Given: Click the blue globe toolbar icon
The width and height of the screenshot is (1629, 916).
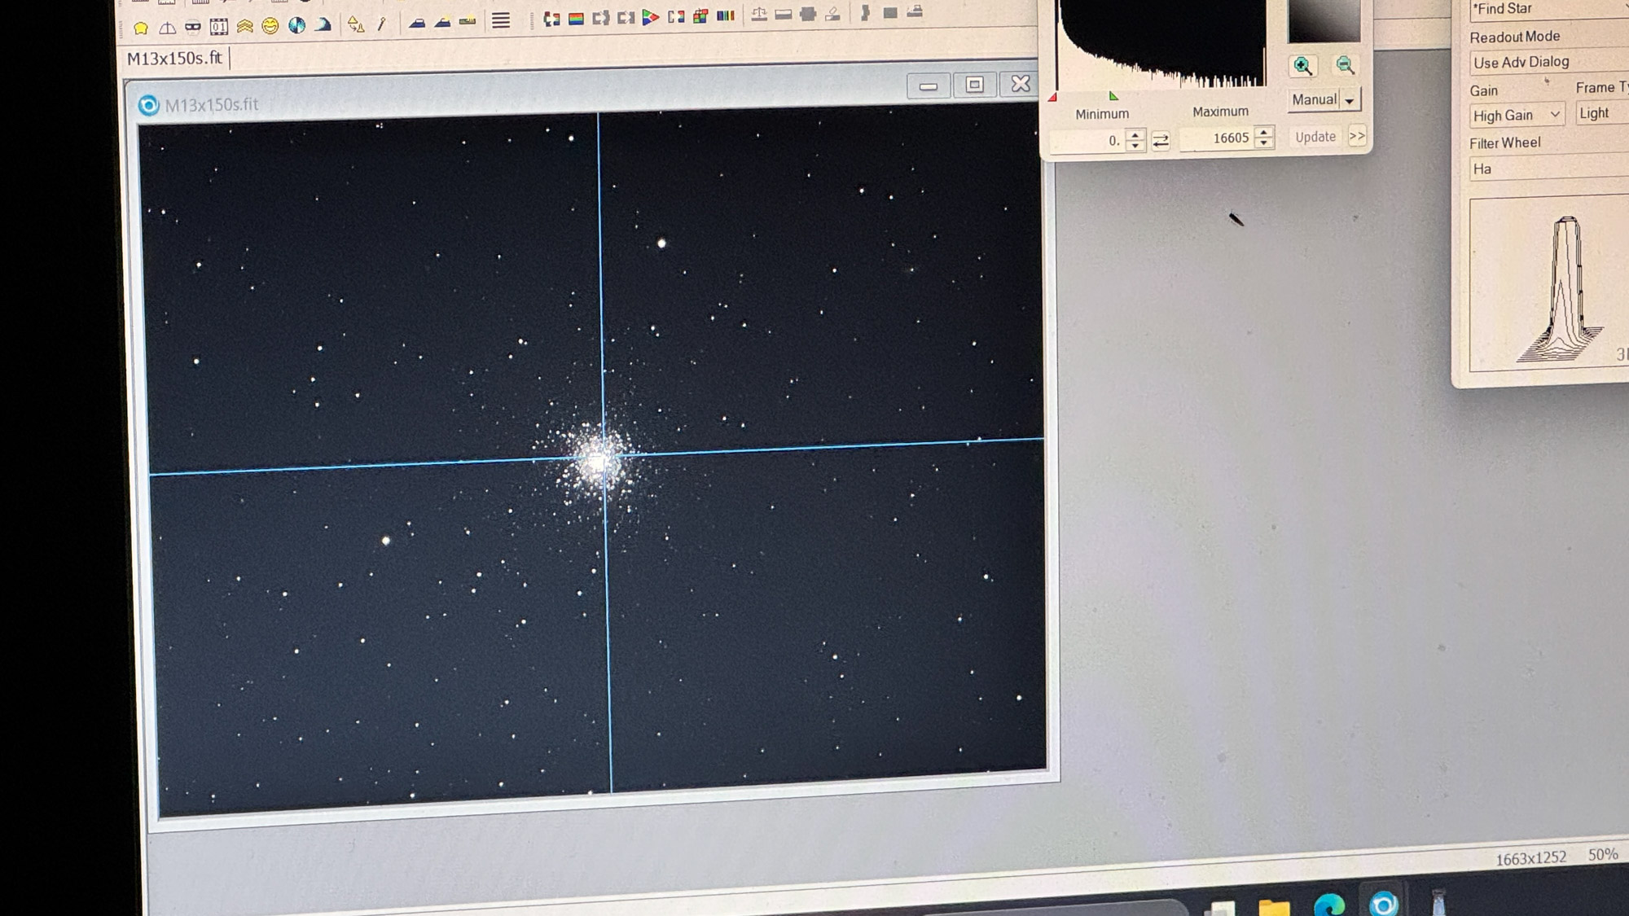Looking at the screenshot, I should pos(296,25).
